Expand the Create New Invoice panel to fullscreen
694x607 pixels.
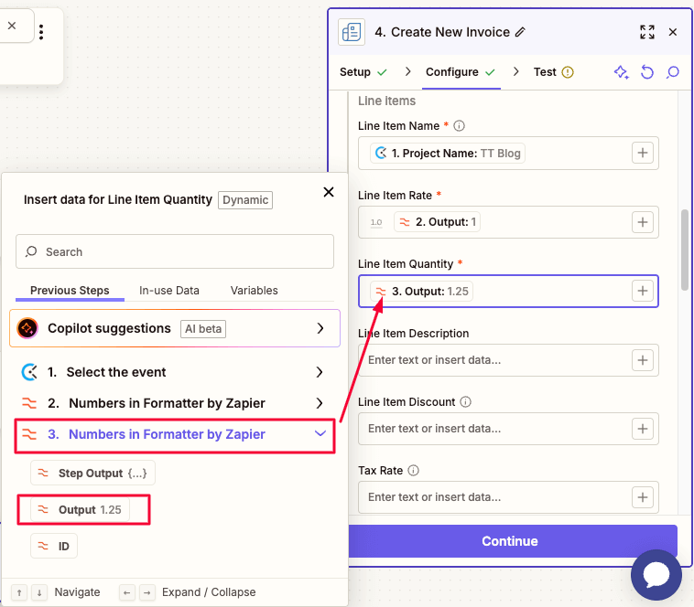647,32
